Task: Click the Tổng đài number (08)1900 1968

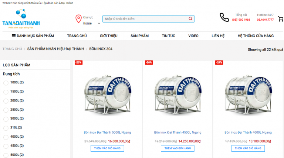Action: (x=241, y=20)
